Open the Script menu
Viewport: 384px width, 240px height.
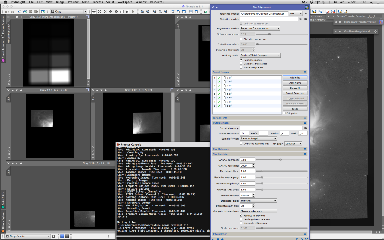pos(110,2)
